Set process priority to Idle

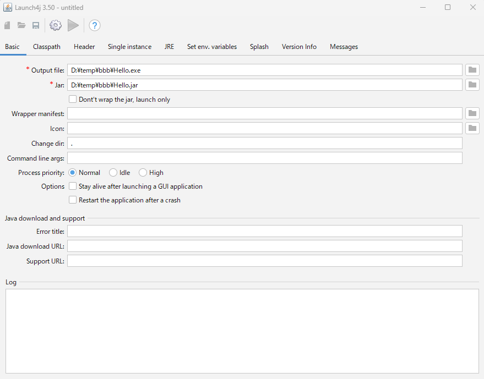(x=112, y=172)
